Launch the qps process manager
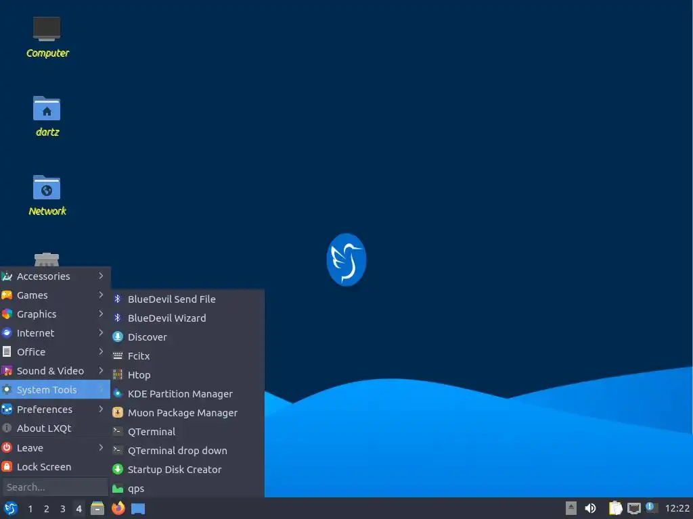693x519 pixels. [188, 489]
